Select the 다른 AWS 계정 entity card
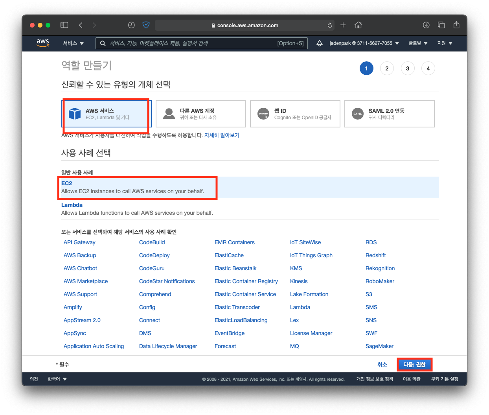The image size is (489, 415). pyautogui.click(x=201, y=114)
